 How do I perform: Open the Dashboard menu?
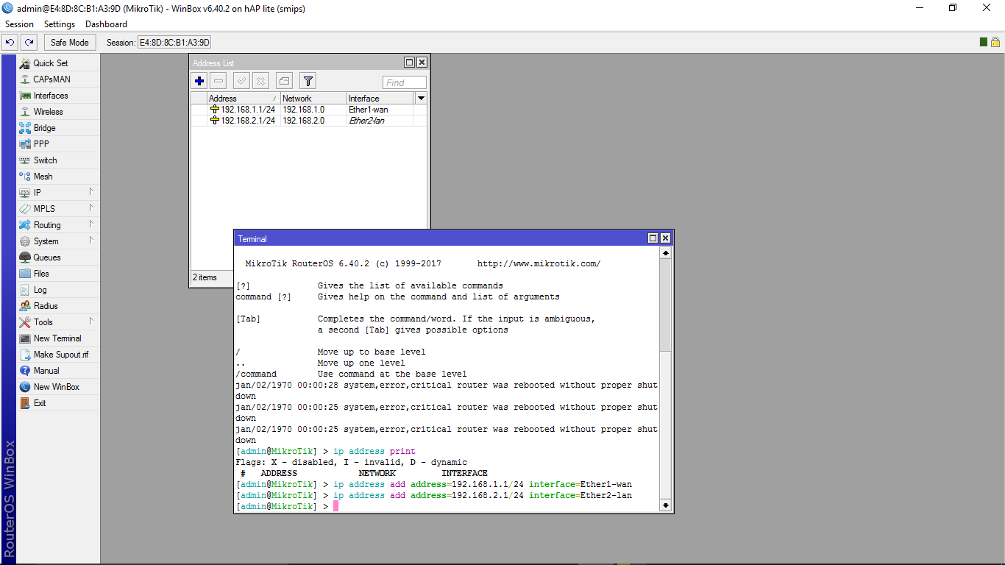pos(106,24)
